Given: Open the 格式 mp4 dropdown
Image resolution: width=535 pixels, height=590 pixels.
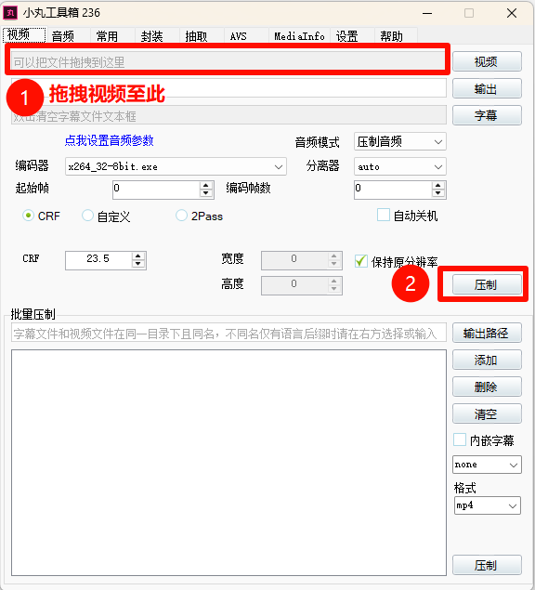Looking at the screenshot, I should (488, 505).
